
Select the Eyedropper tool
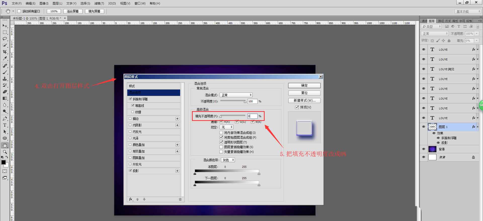[x=5, y=58]
